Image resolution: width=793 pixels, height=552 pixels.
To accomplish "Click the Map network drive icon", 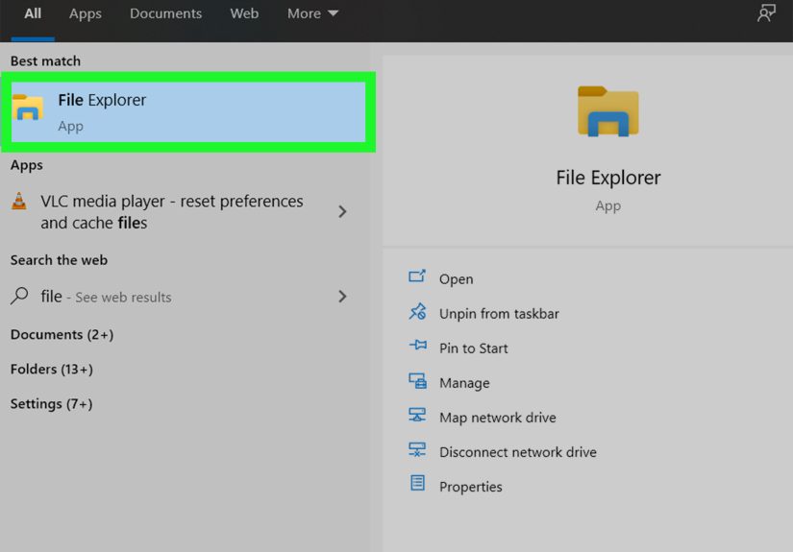I will [x=417, y=415].
